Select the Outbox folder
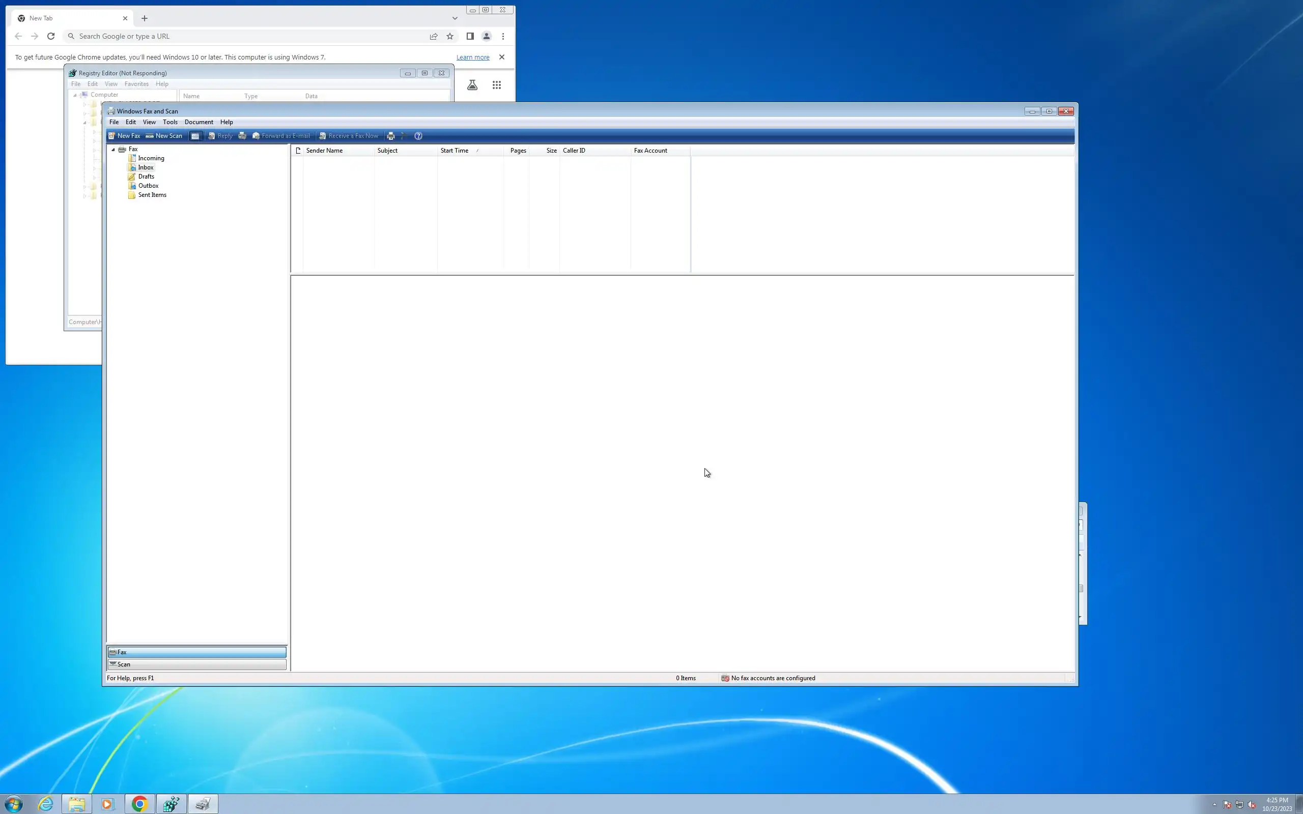The image size is (1303, 814). click(148, 186)
